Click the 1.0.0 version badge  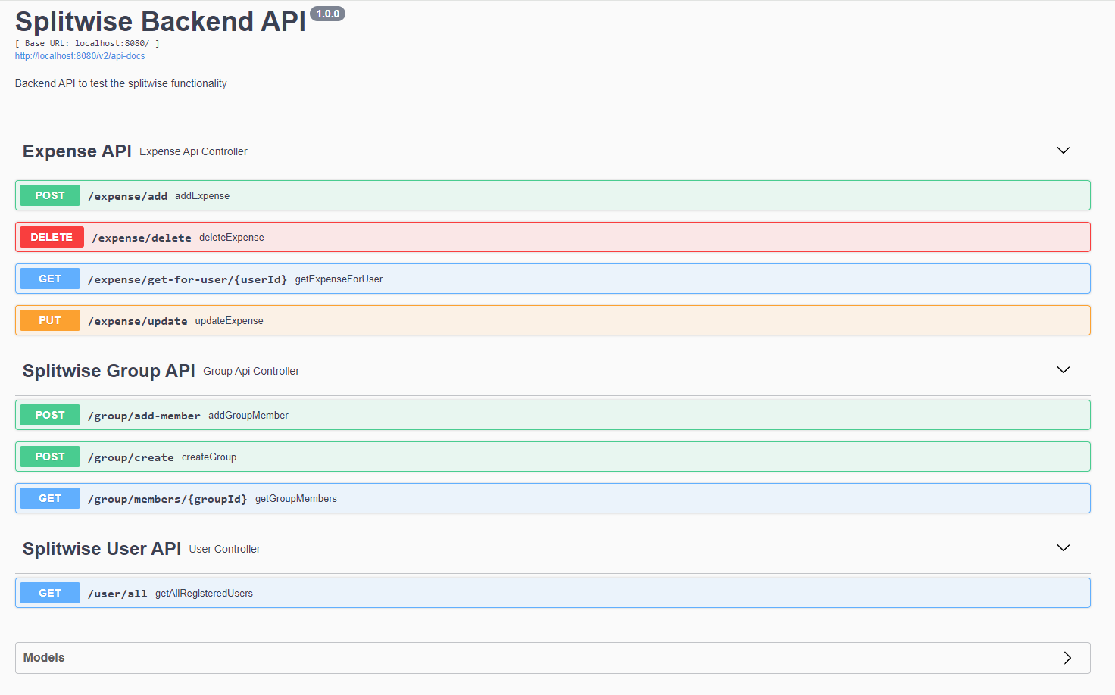click(328, 14)
